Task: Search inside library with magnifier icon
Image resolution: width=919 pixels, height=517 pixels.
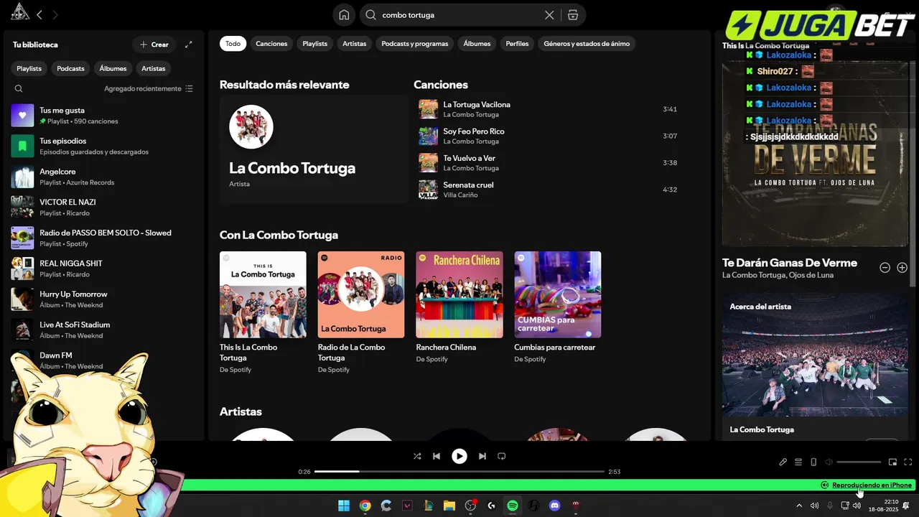Action: tap(19, 89)
